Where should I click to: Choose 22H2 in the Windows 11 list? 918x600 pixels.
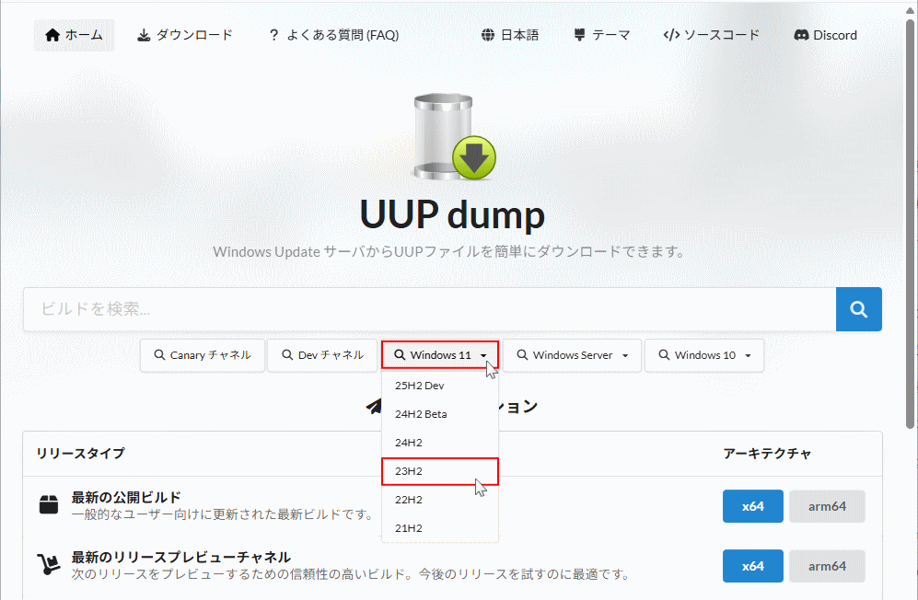pyautogui.click(x=440, y=500)
